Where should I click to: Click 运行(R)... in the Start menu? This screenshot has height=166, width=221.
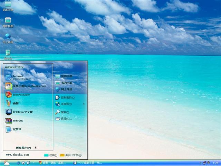[x=66, y=119]
